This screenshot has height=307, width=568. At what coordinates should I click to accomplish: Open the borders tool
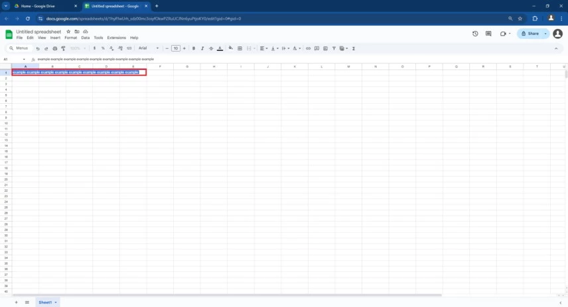pos(240,48)
